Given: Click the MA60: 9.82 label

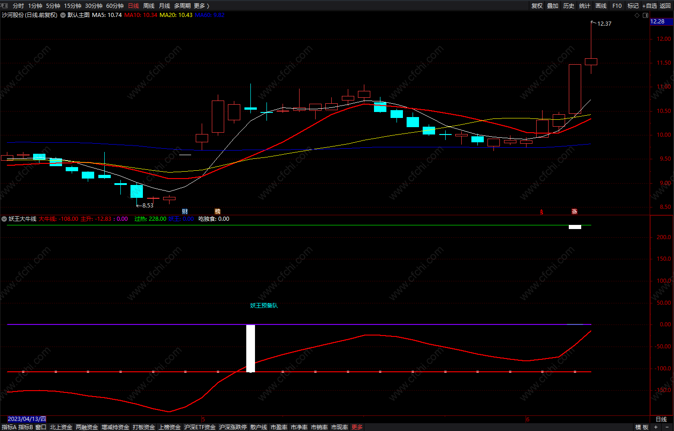Looking at the screenshot, I should (x=210, y=15).
